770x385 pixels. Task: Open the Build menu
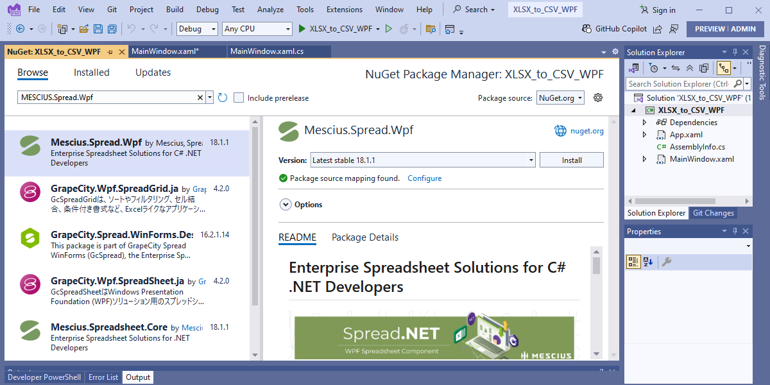click(x=175, y=10)
